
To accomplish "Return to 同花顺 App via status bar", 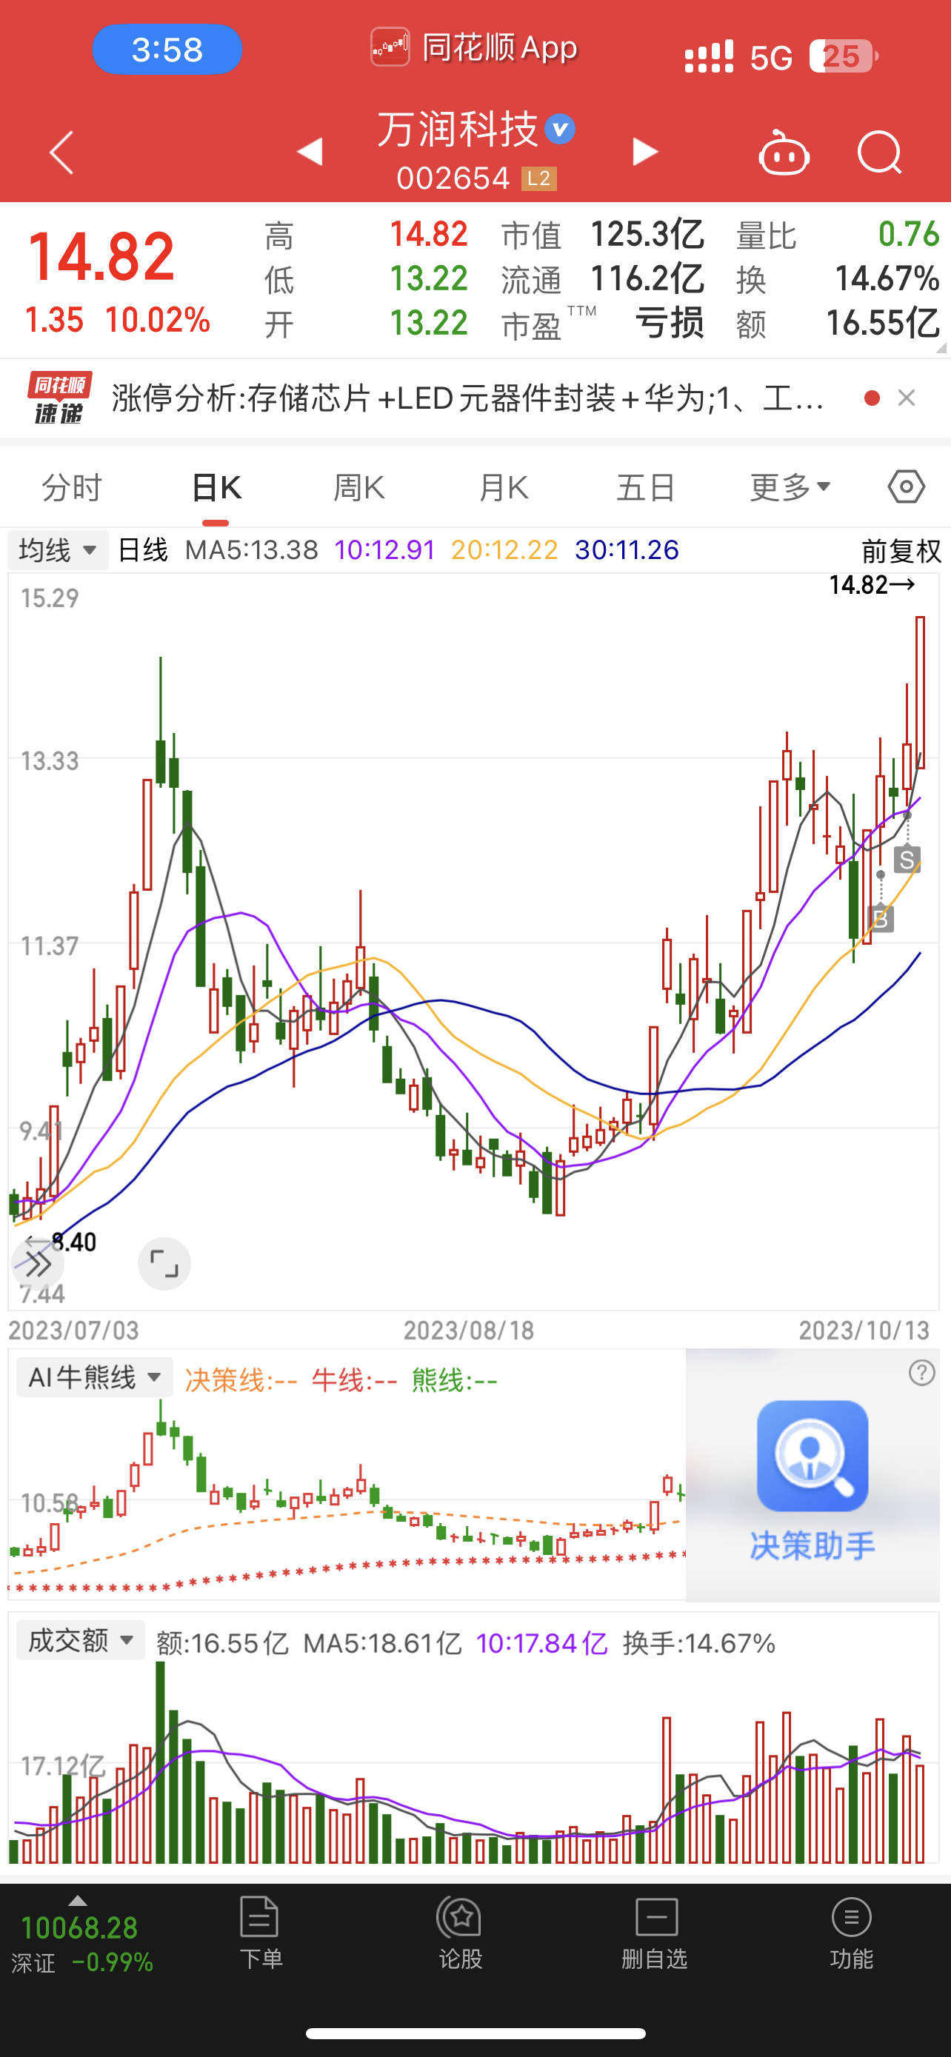I will [x=474, y=48].
